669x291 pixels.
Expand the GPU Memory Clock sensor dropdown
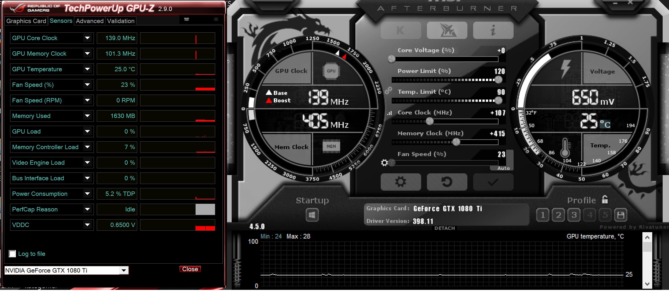tap(87, 54)
